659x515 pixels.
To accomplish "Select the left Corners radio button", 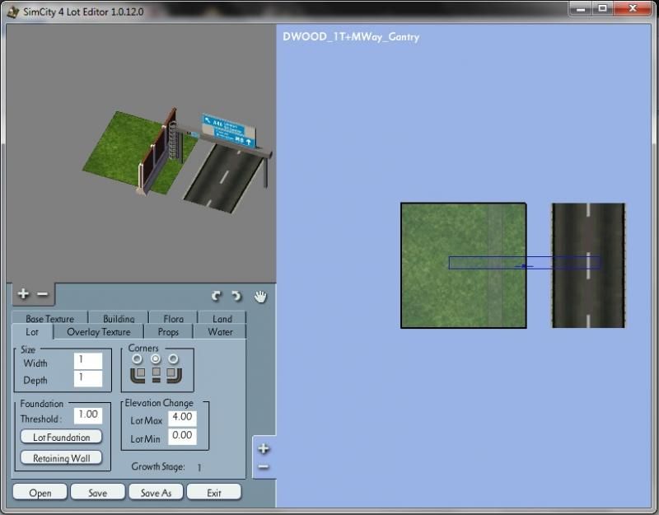I will pos(137,359).
